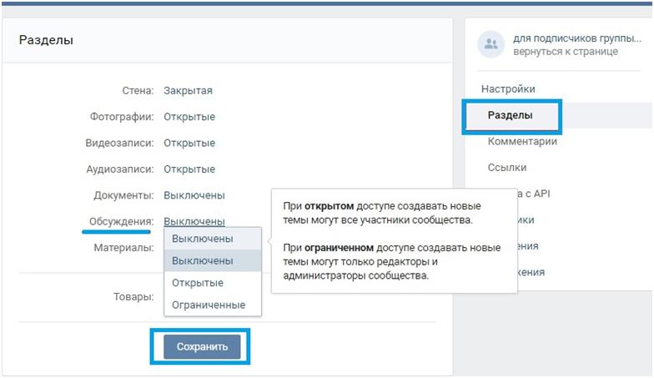Open Комментарии in the sidebar
Image resolution: width=654 pixels, height=378 pixels.
[x=522, y=142]
